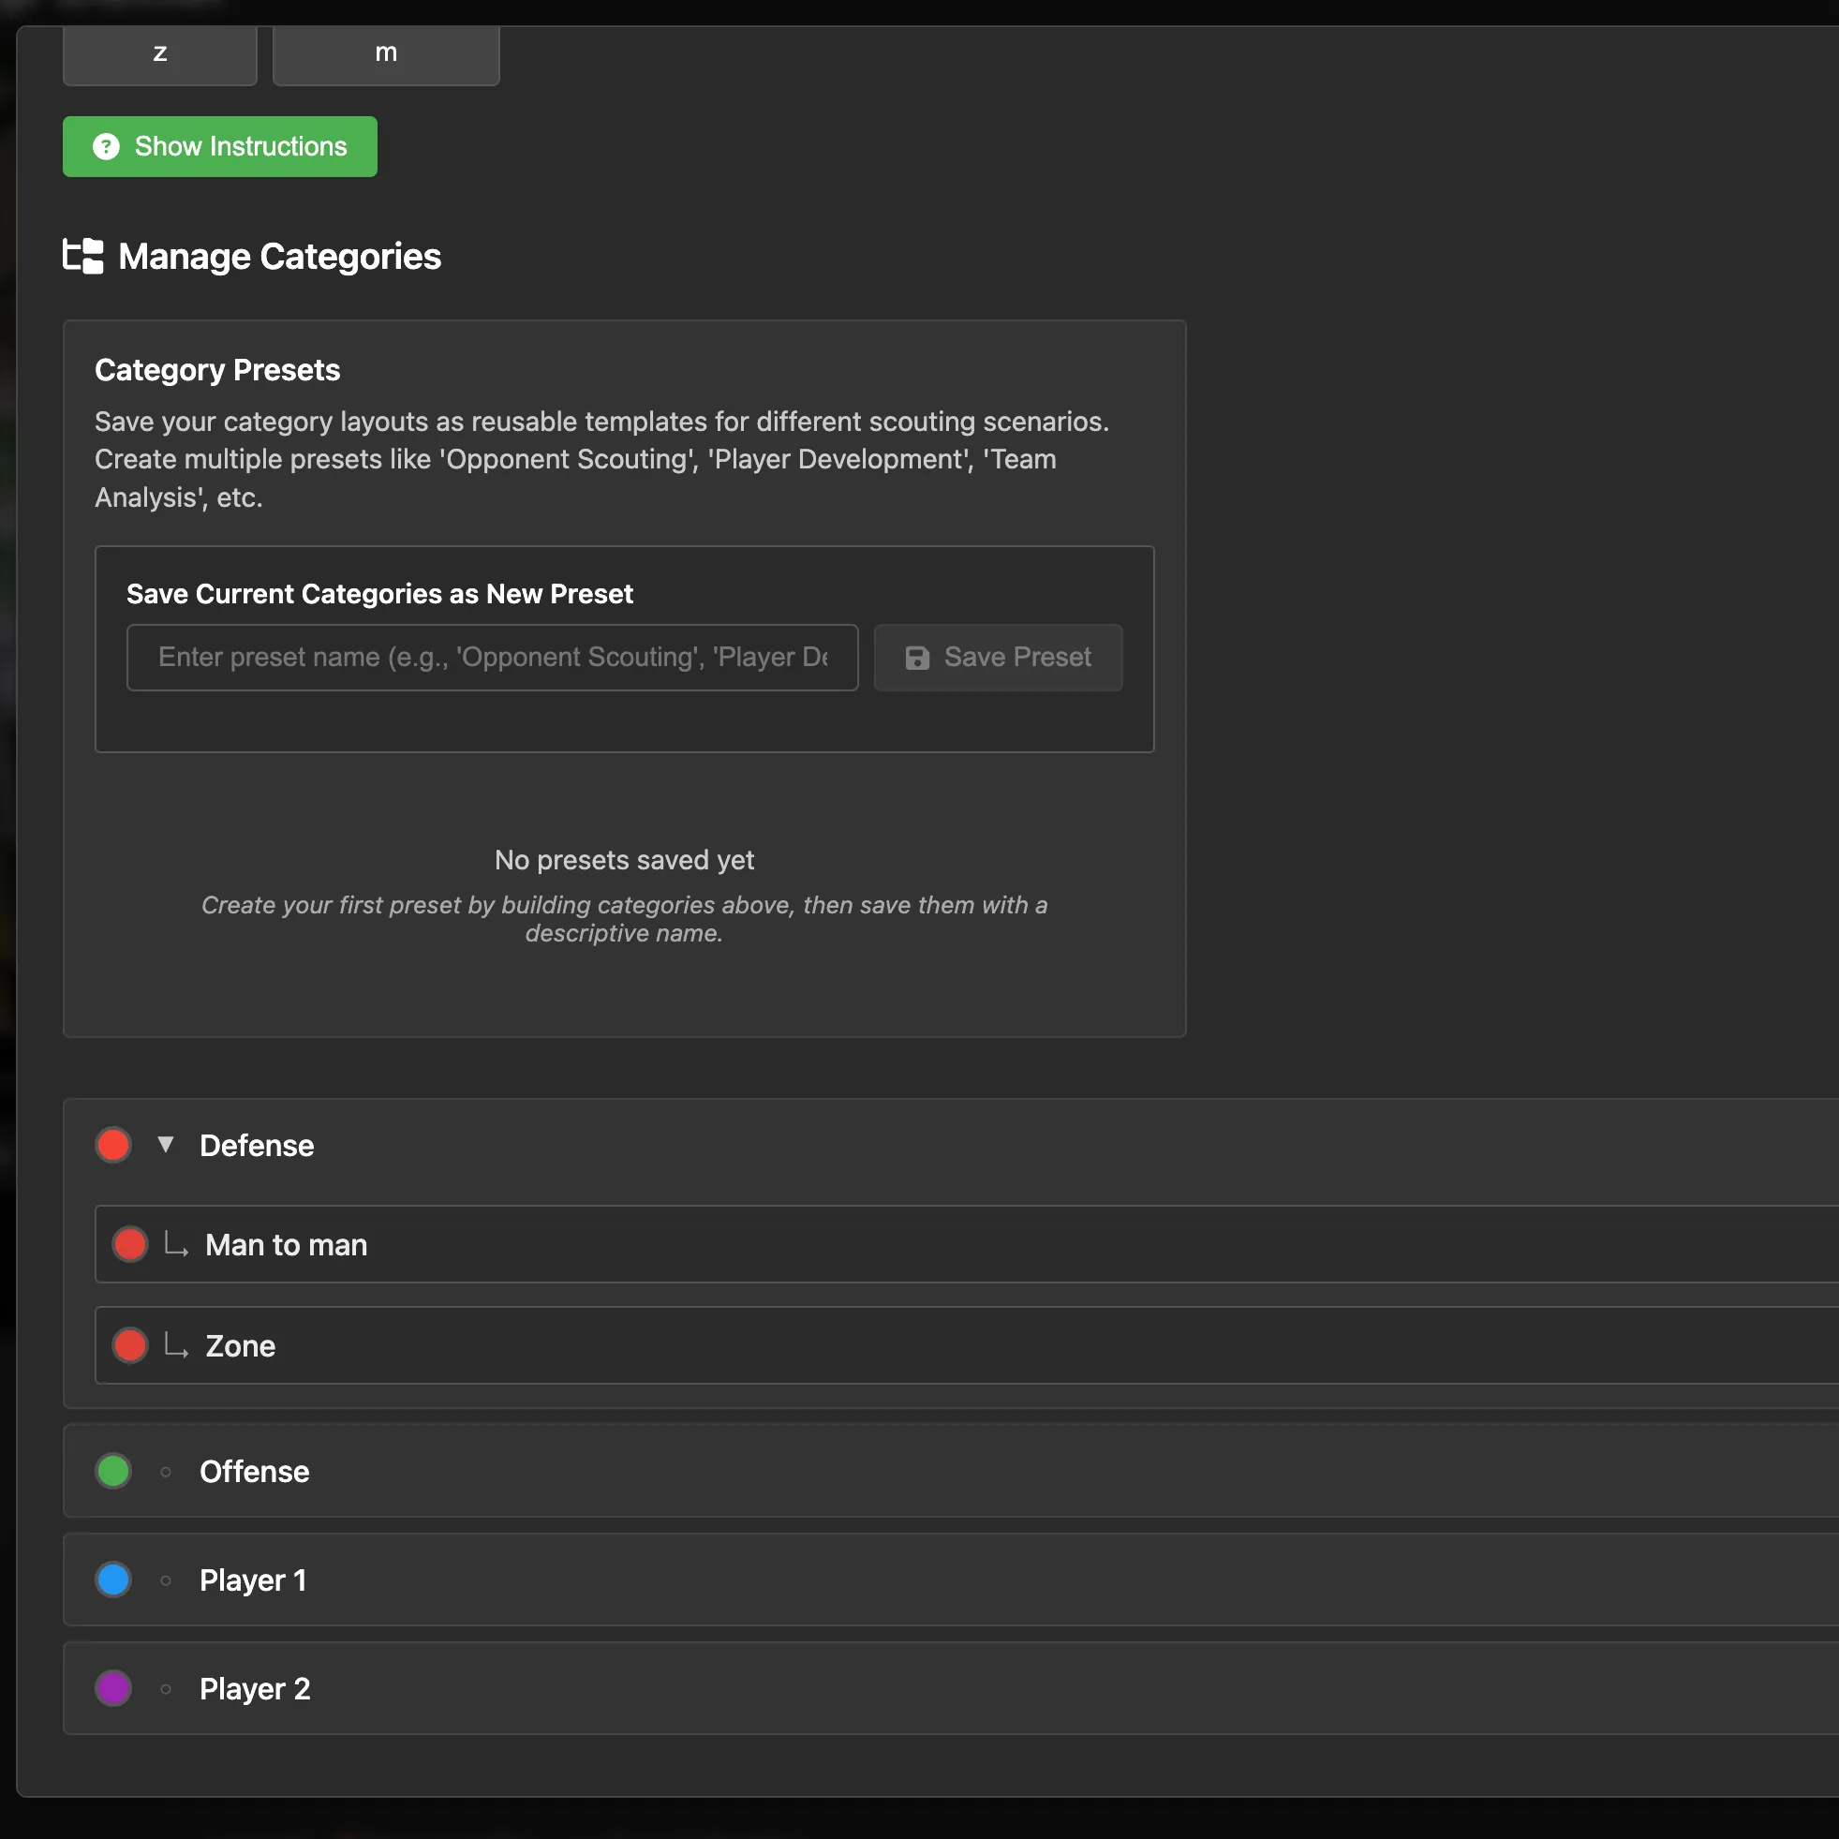
Task: Change the red swatch of Zone subcategory
Action: [130, 1345]
